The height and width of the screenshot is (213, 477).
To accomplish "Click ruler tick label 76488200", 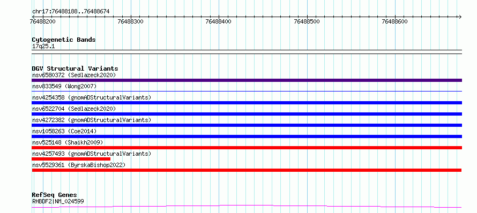I will [43, 21].
